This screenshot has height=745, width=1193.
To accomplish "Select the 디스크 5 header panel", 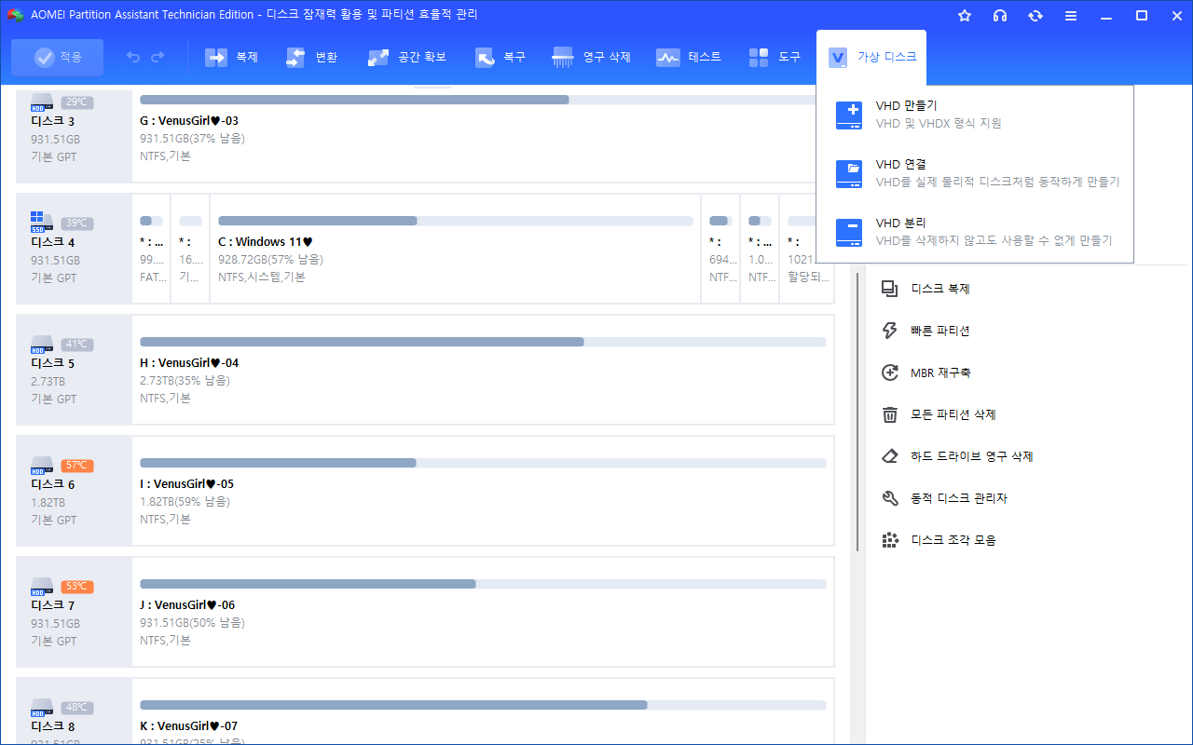I will [x=75, y=370].
